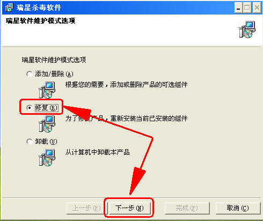Screen dimensions: 263x221
Task: Click the 取消 (C) button
Action: [x=238, y=208]
